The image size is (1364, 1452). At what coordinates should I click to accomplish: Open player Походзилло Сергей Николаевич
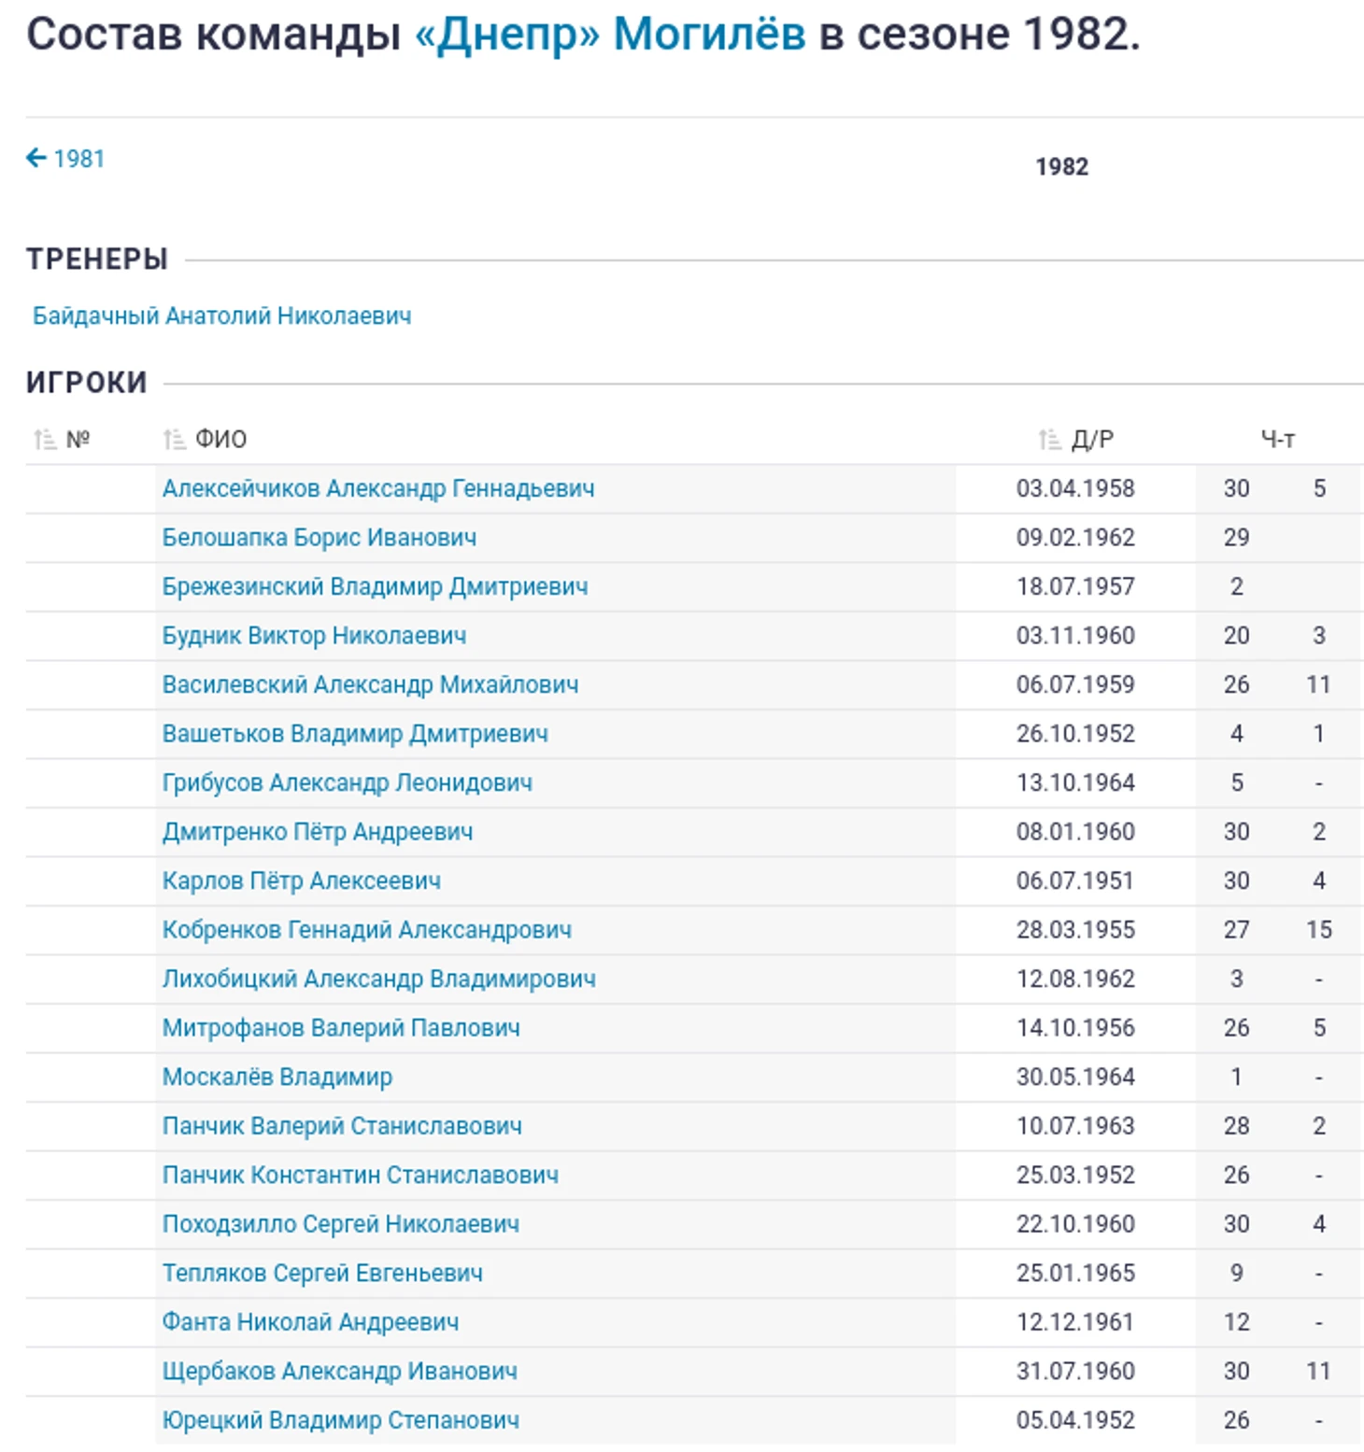(341, 1224)
